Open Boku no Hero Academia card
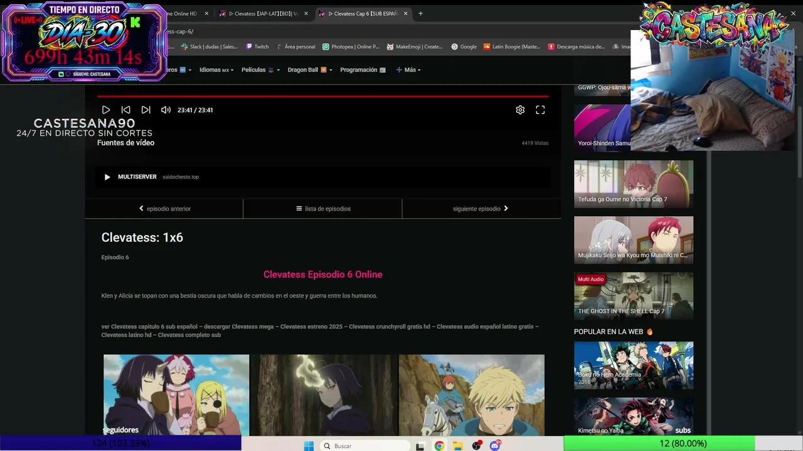803x451 pixels. (634, 365)
